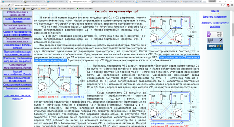Screen dimensions: 234x127
Task: Open Логические элементы link
Action: pos(18,88)
